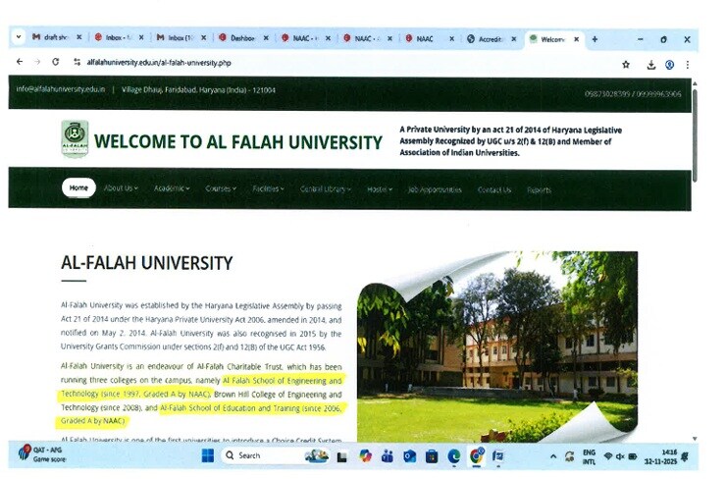Close the Welcome tab
726x479 pixels.
coord(577,39)
